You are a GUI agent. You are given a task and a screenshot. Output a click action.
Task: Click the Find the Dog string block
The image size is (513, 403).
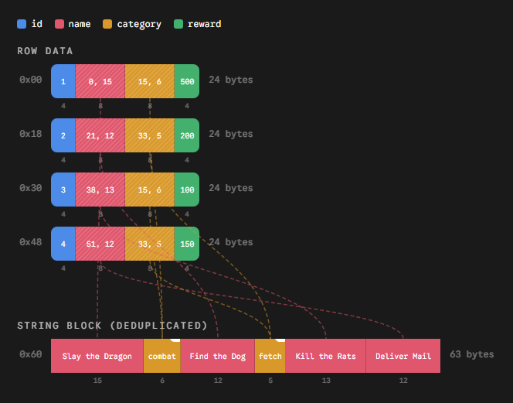pos(217,356)
